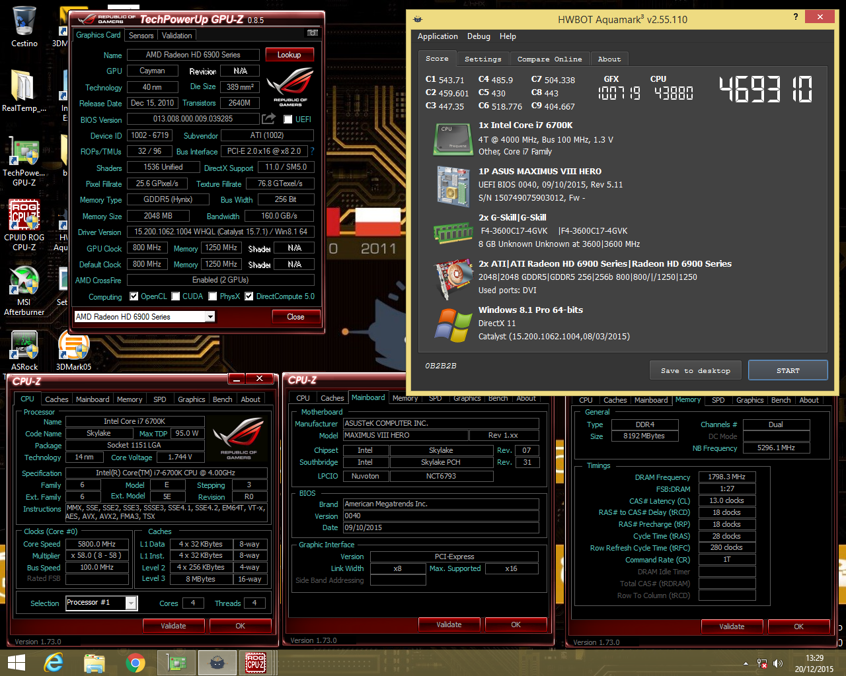Viewport: 846px width, 676px height.
Task: Click the Core Speed value 5800.0 MHz
Action: 96,544
